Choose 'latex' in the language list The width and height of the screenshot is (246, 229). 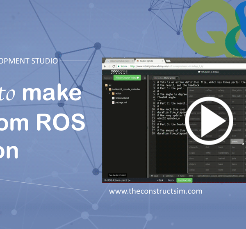pos(234,164)
